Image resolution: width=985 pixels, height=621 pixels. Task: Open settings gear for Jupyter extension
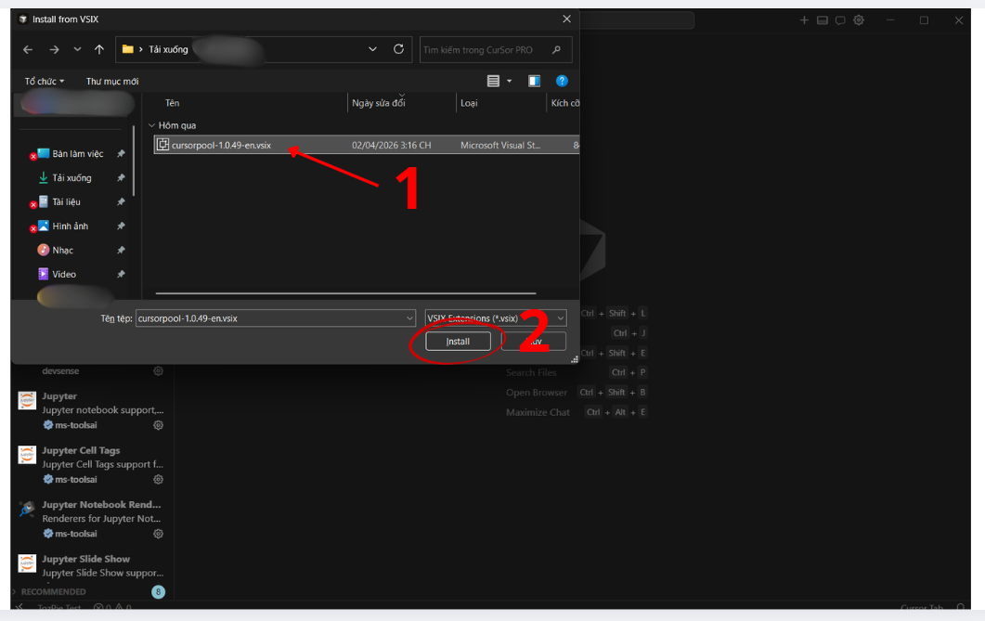tap(159, 425)
